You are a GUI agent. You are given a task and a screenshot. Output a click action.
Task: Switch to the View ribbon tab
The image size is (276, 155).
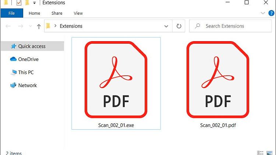pos(78,13)
